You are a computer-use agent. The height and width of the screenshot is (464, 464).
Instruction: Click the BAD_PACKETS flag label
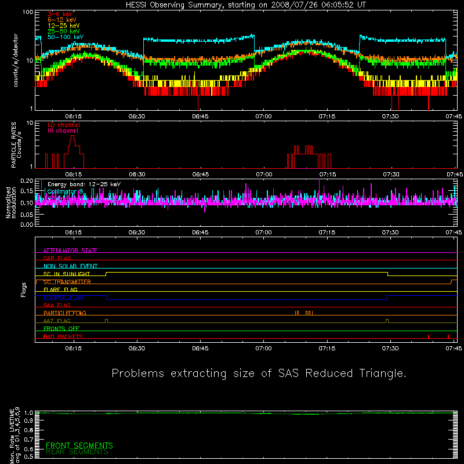63,336
